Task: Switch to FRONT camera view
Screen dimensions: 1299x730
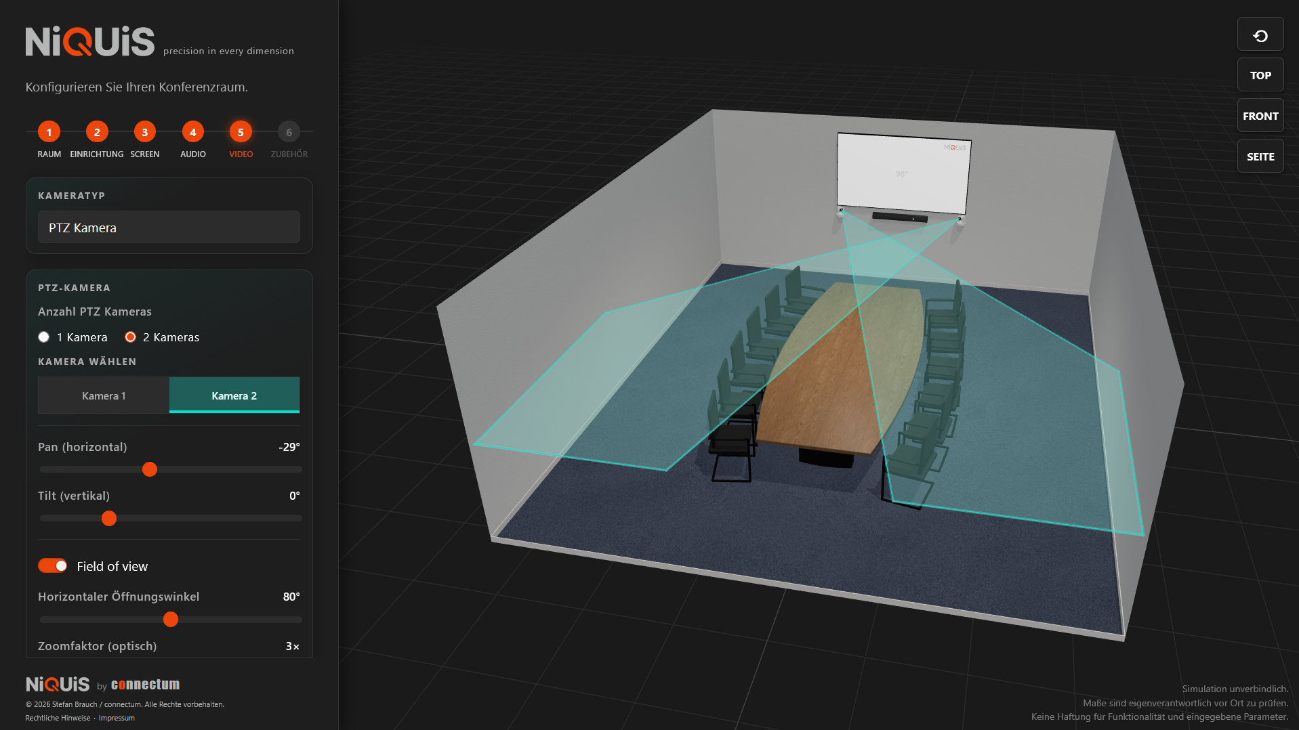Action: 1260,116
